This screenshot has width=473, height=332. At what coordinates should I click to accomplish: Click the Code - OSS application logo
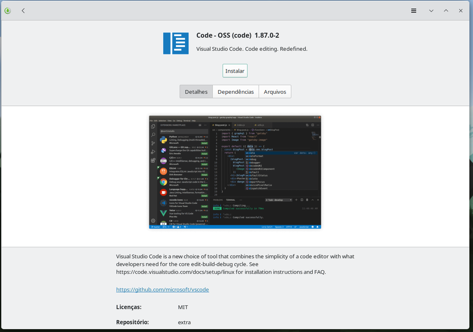176,43
